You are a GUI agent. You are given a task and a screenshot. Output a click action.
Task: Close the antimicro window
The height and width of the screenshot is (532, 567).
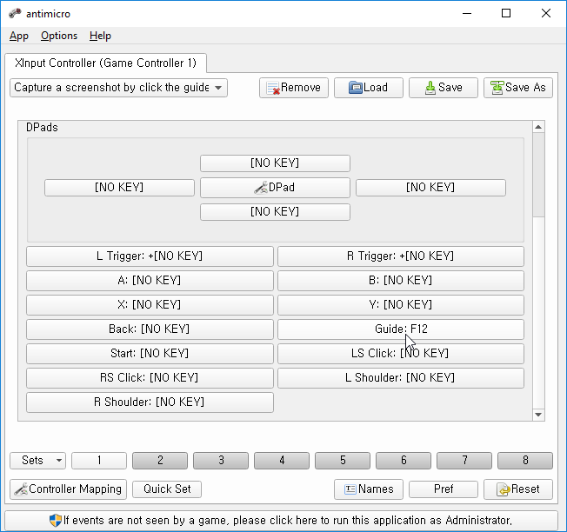tap(546, 13)
